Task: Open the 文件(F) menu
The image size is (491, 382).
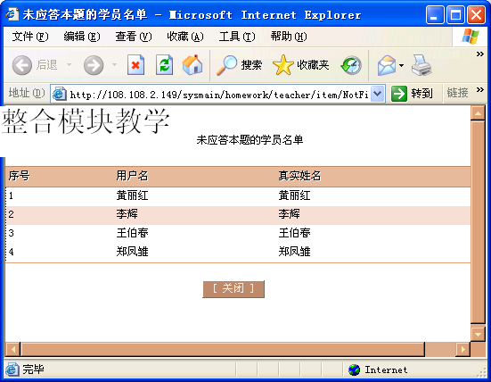Action: point(30,37)
